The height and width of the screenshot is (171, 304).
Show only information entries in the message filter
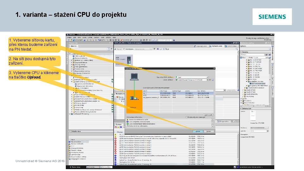coord(121,127)
